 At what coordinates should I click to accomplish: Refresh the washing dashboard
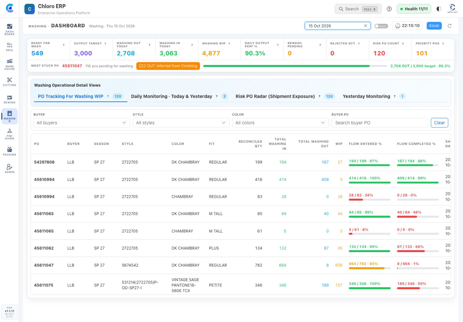(x=450, y=26)
